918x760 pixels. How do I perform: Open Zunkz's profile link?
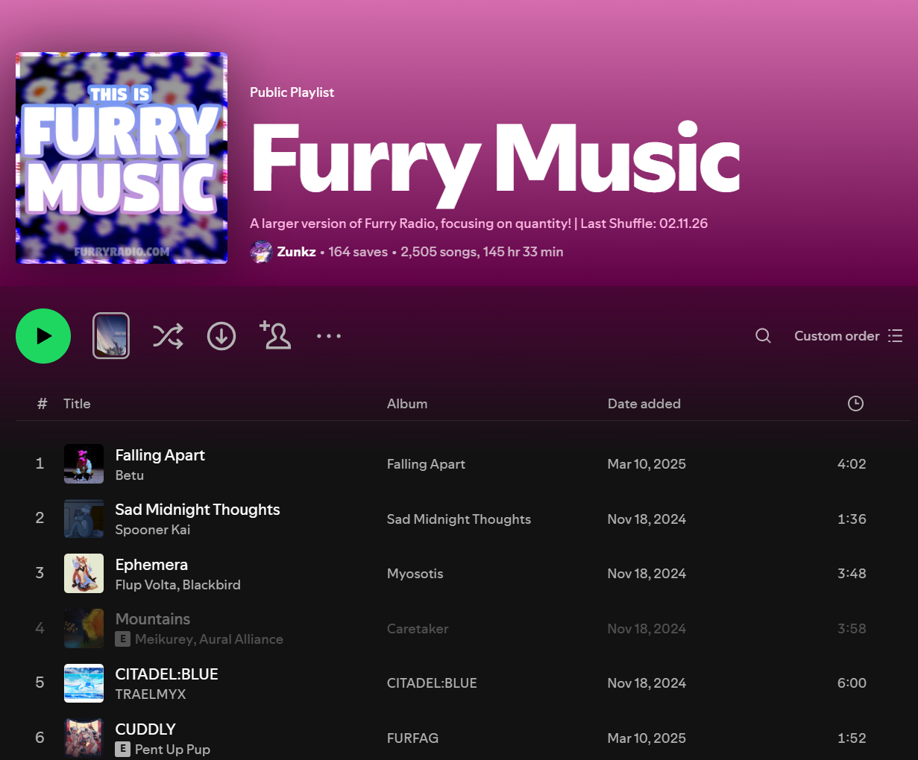(296, 252)
